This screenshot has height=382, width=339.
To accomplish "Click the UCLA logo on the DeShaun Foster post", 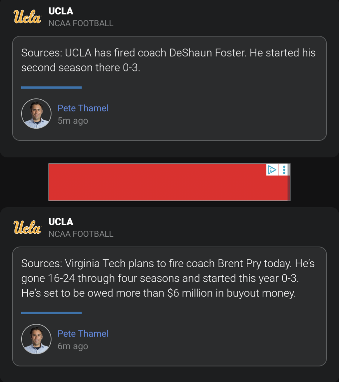I will tap(27, 17).
